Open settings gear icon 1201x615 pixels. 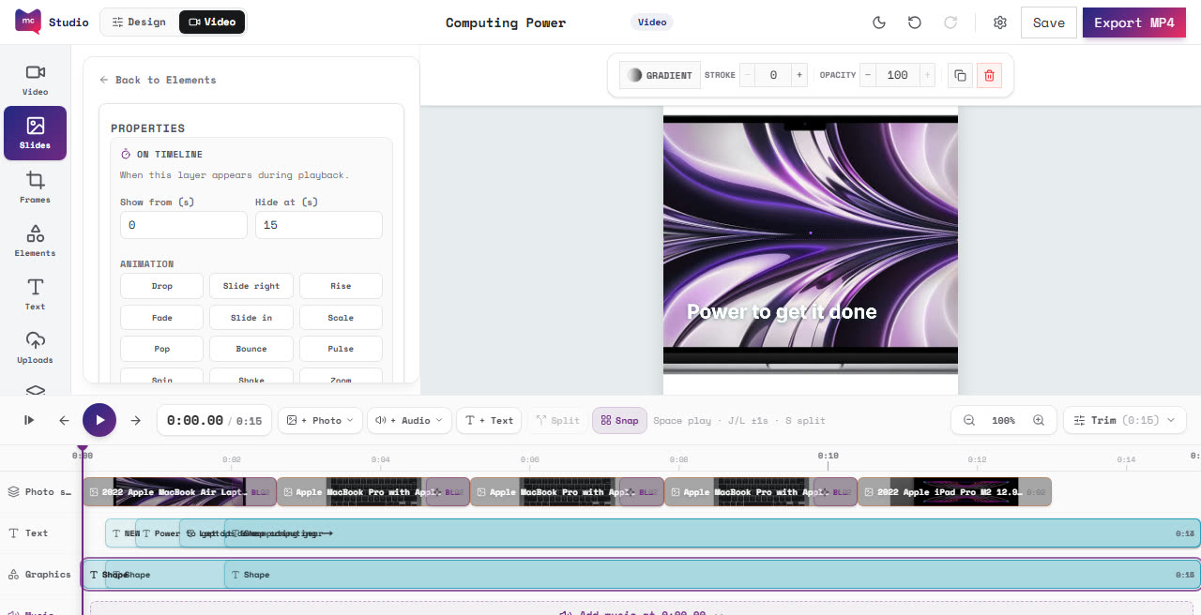coord(1000,22)
